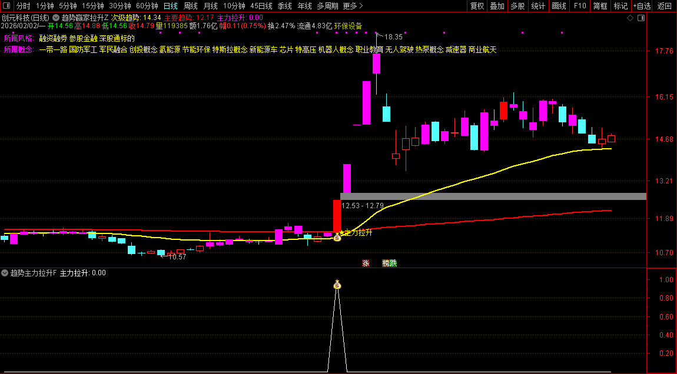677x374 pixels.
Task: Click the 一带一路 concept tag
Action: click(53, 50)
